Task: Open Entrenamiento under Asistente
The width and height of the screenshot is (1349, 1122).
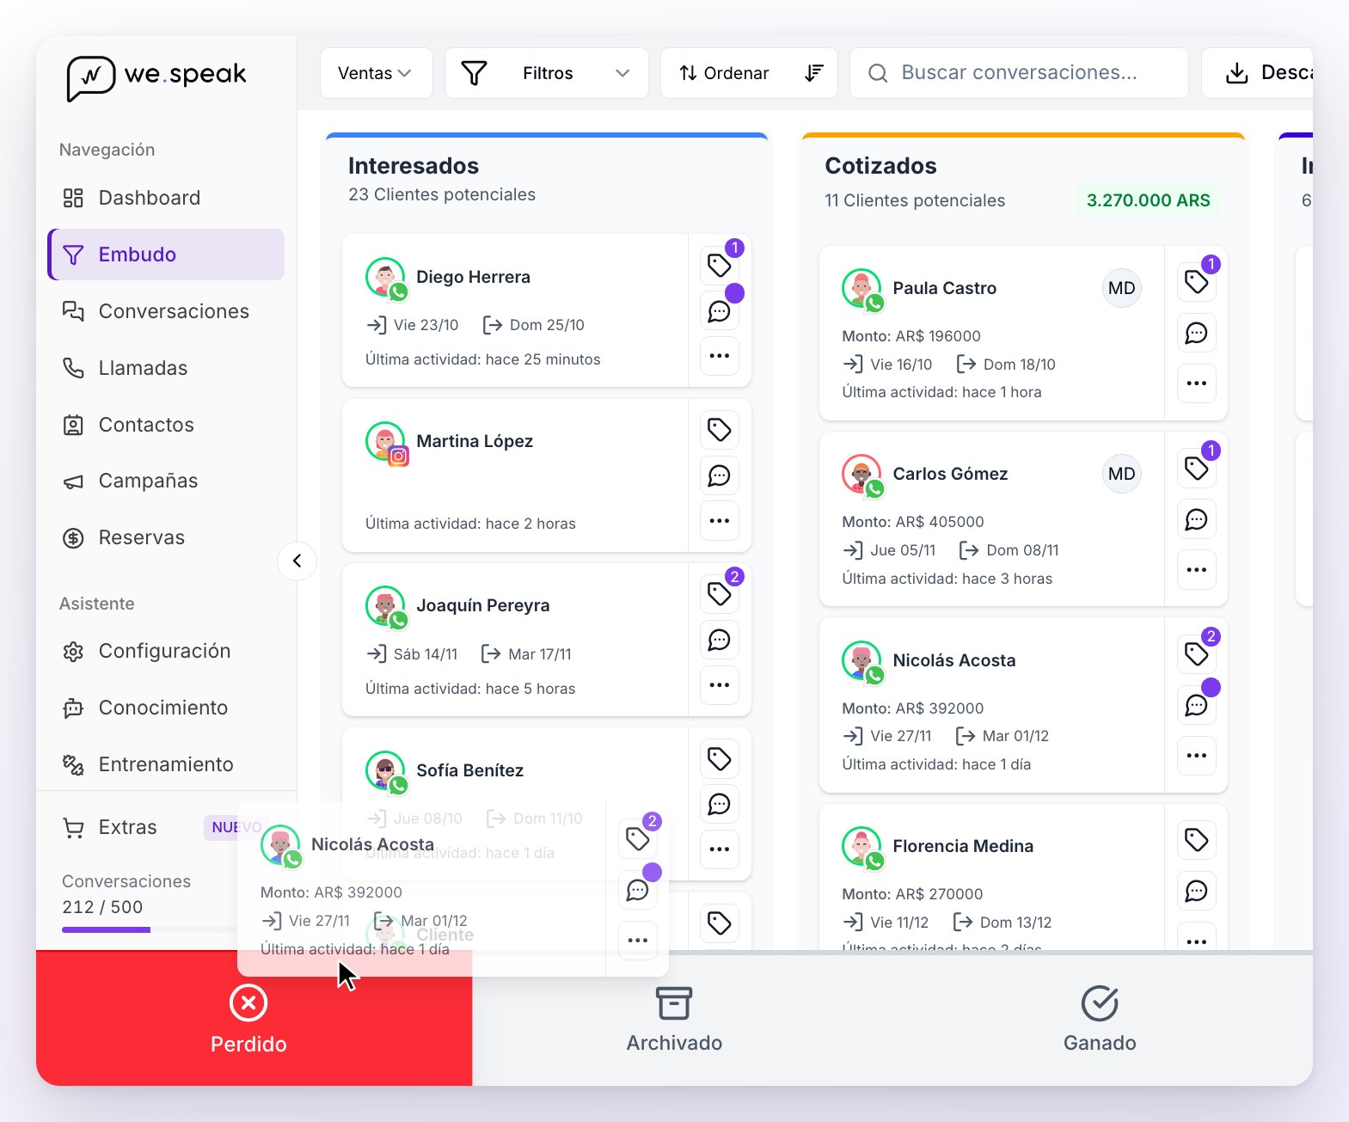Action: click(166, 764)
